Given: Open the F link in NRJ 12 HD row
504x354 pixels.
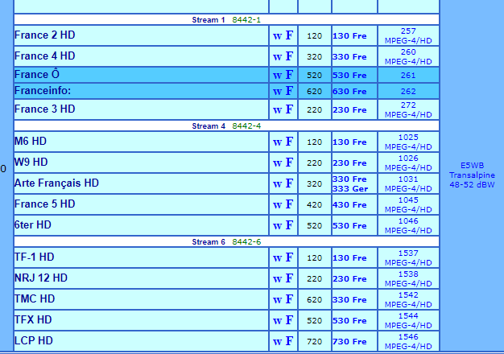Looking at the screenshot, I should pyautogui.click(x=289, y=278).
